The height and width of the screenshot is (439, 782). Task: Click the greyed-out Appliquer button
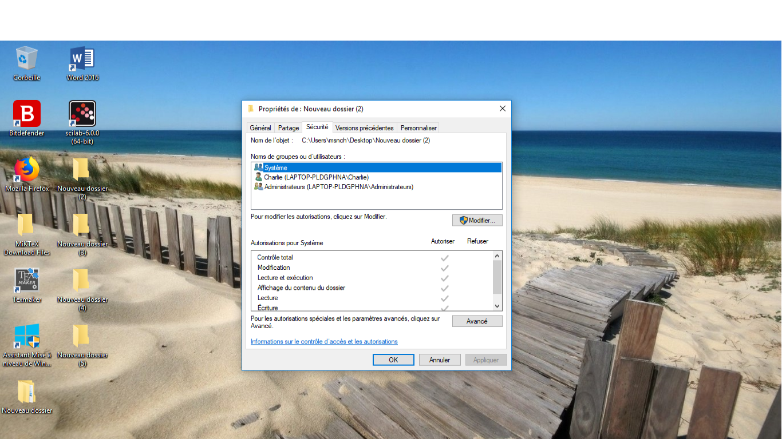point(486,360)
